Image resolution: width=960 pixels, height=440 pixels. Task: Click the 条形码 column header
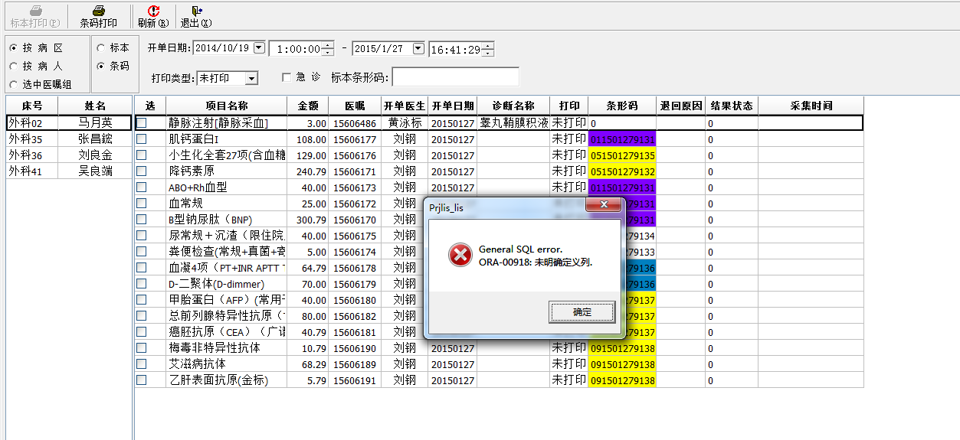click(x=622, y=106)
